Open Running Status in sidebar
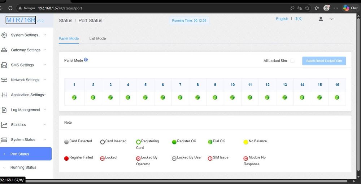Screen dimensions: 361x184 tap(23, 167)
